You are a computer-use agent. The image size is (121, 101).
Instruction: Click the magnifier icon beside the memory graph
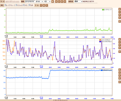pyautogui.click(x=119, y=82)
